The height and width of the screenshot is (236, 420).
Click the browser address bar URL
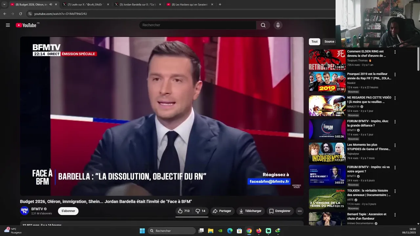[61, 14]
